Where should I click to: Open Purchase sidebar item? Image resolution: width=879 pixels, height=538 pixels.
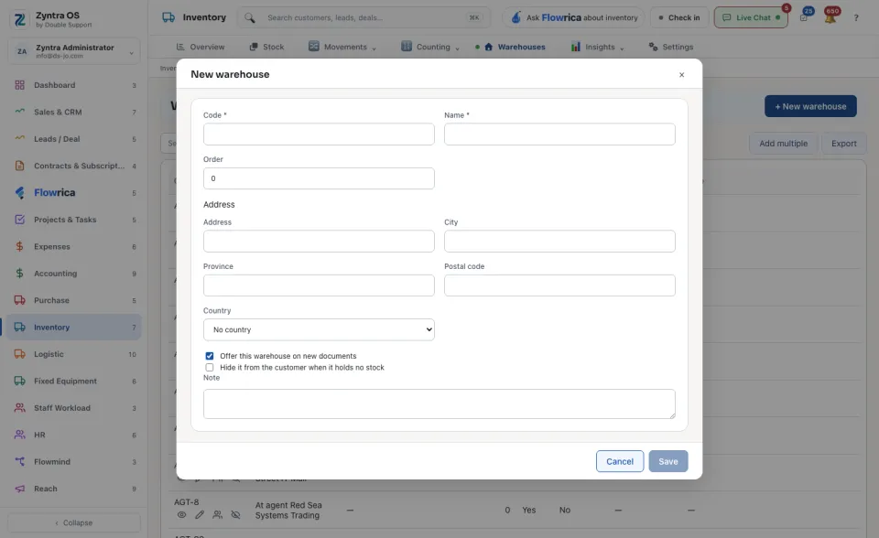(74, 300)
